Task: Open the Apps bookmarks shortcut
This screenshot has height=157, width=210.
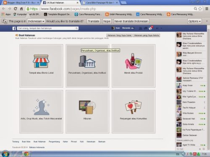Action: (x=6, y=14)
